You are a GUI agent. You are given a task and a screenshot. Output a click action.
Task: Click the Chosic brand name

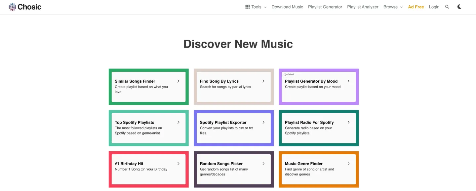(29, 7)
